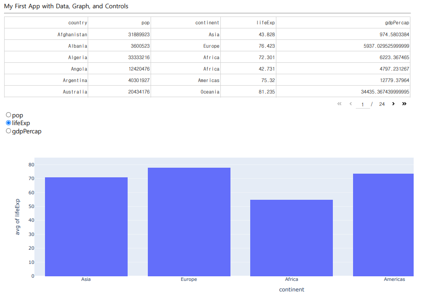Image resolution: width=421 pixels, height=296 pixels.
Task: Click the lifeExp column header
Action: (x=248, y=23)
